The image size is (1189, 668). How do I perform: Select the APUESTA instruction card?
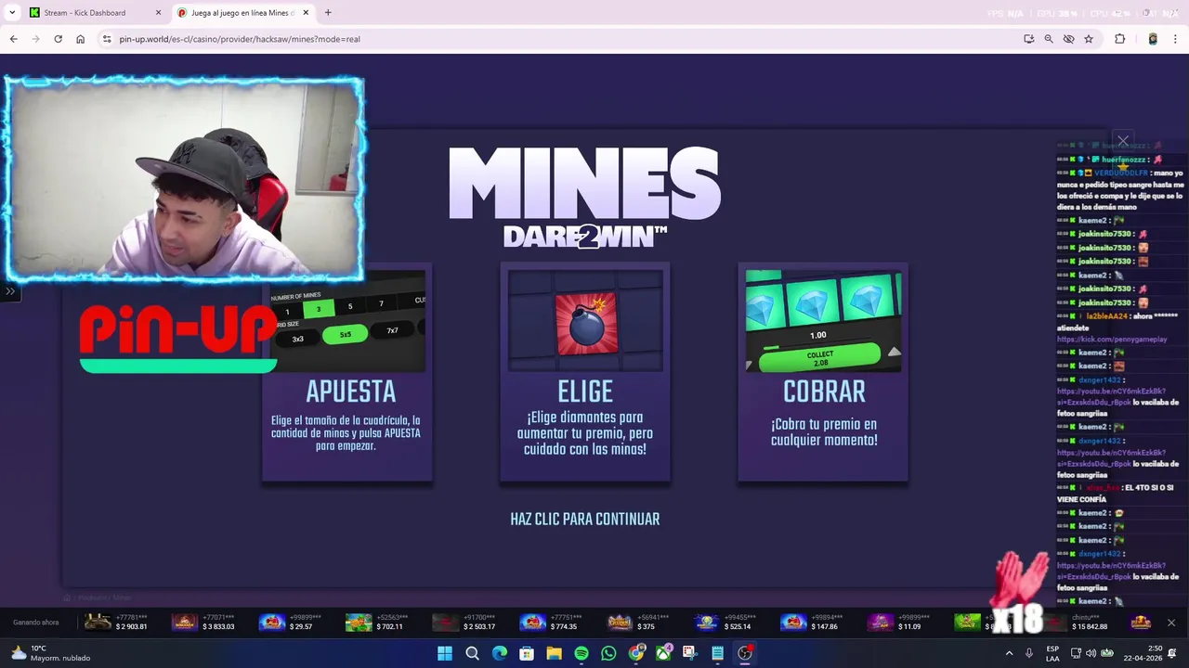pos(347,373)
